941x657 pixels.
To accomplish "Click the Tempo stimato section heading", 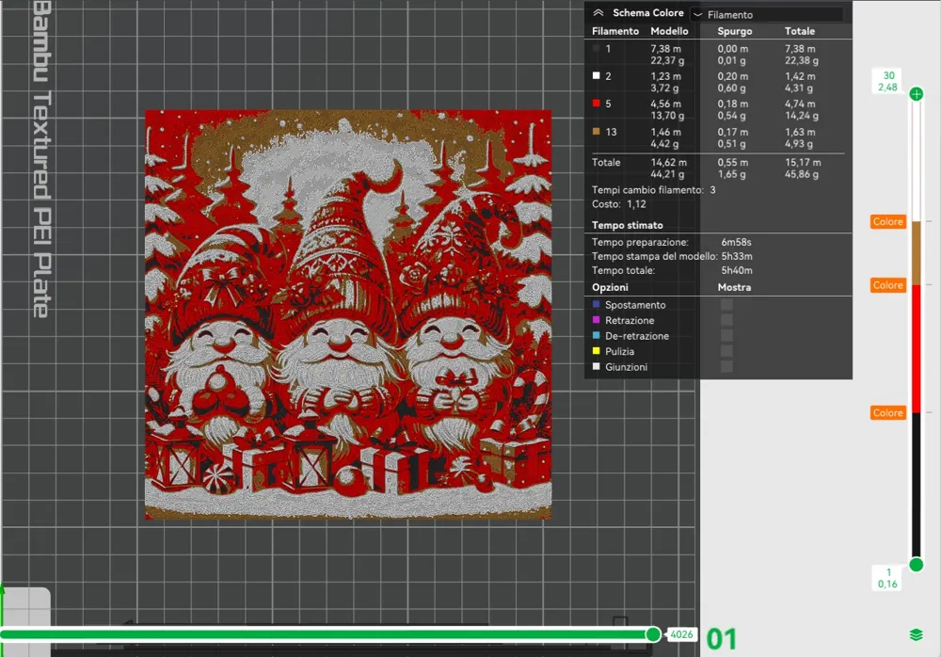I will [x=627, y=225].
